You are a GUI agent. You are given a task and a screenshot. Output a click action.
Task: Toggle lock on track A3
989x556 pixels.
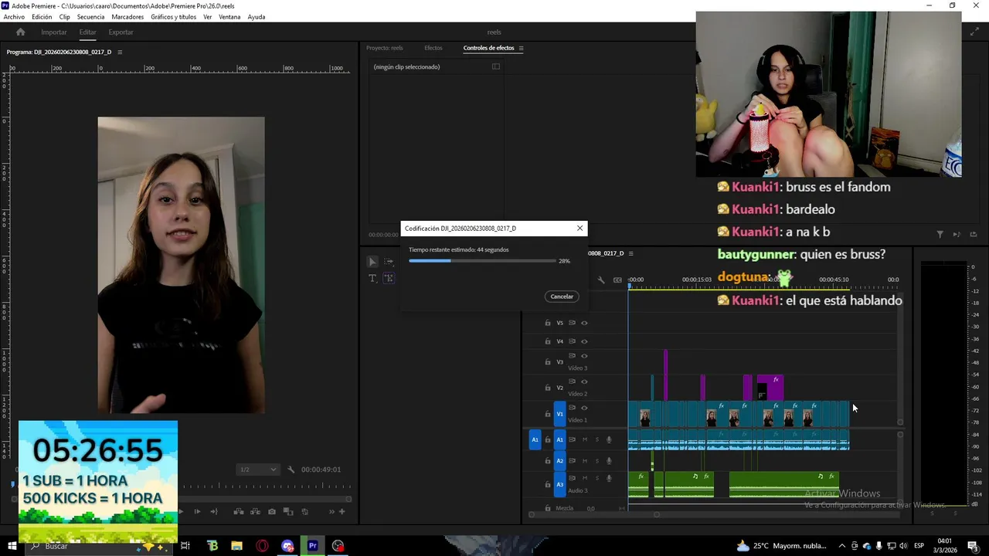point(548,484)
